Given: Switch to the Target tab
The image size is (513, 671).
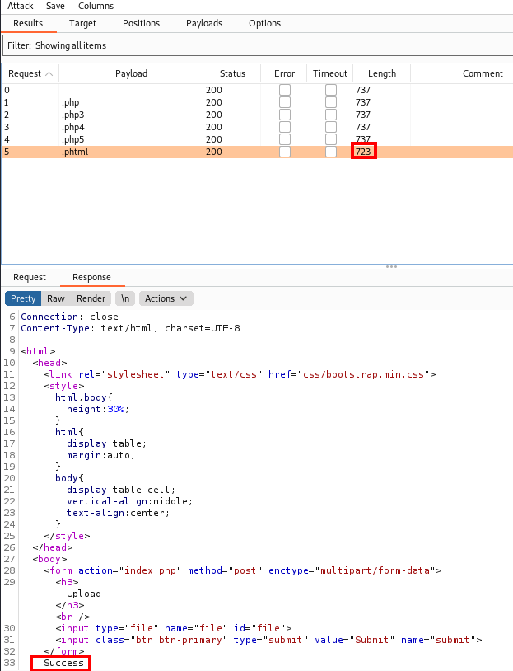Looking at the screenshot, I should tap(82, 23).
